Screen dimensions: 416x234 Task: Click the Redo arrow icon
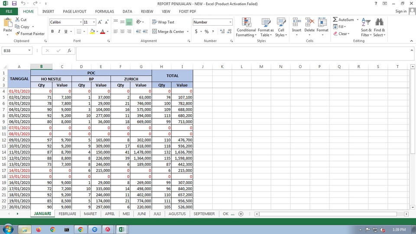(35, 3)
